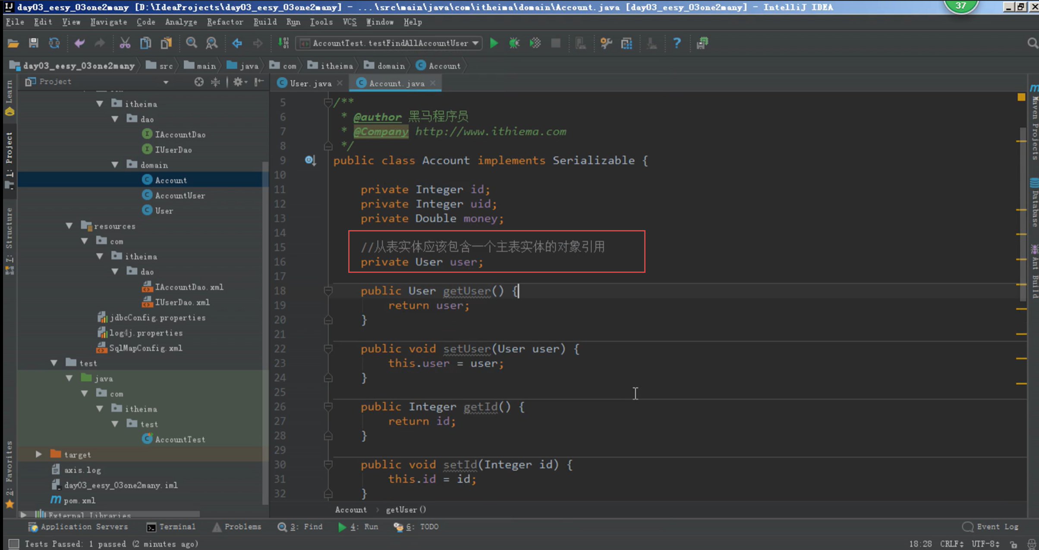This screenshot has height=550, width=1039.
Task: Switch to the User.java tab
Action: pyautogui.click(x=310, y=83)
